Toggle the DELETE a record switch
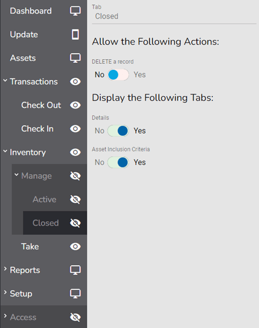 (118, 75)
